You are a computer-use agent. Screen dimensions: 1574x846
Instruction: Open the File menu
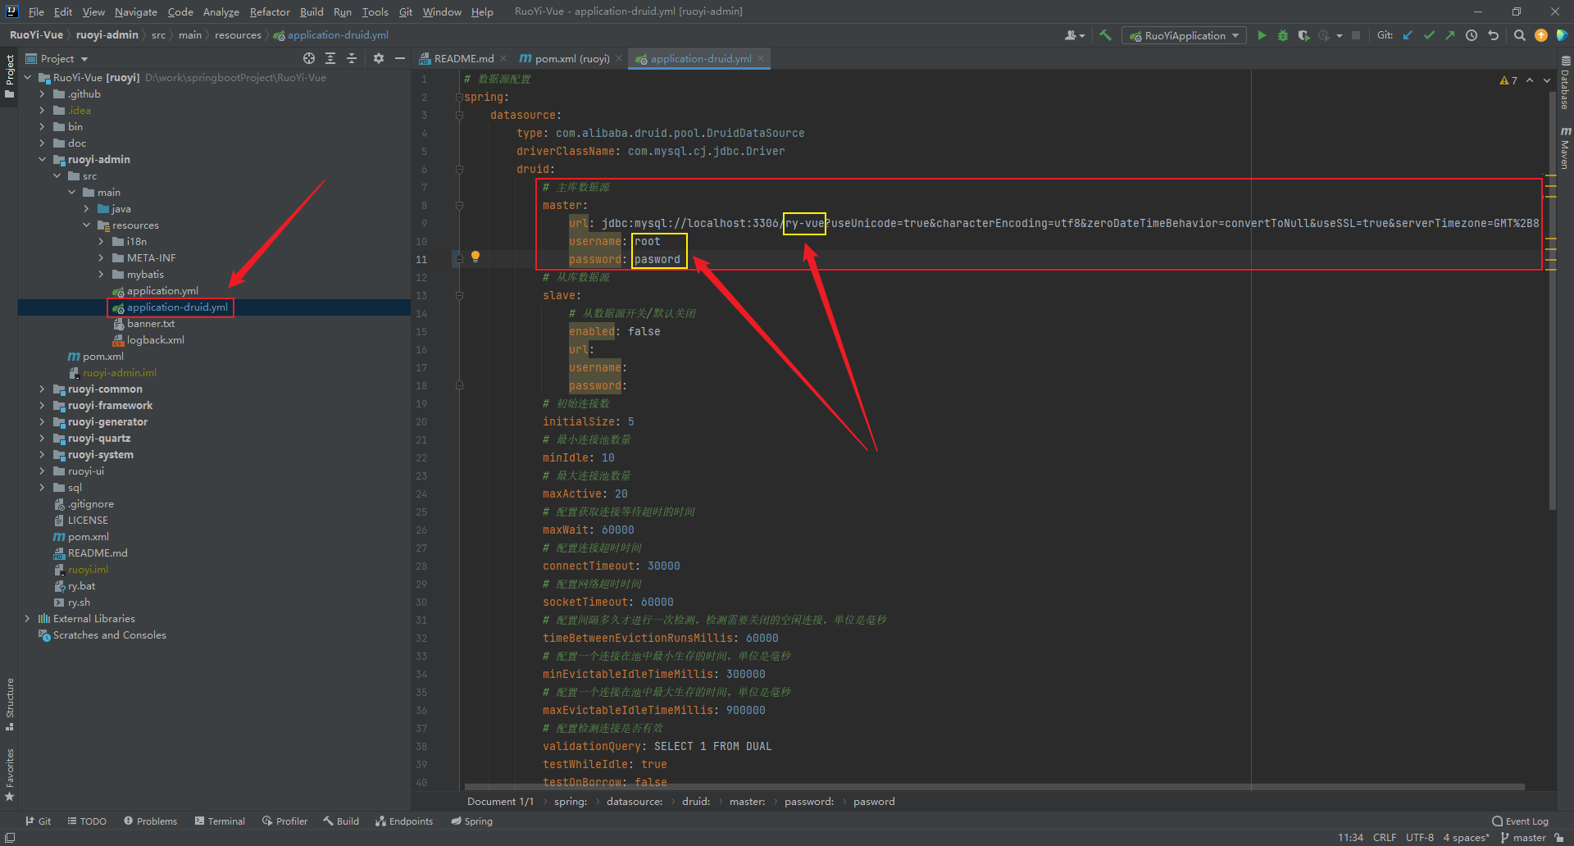coord(36,11)
